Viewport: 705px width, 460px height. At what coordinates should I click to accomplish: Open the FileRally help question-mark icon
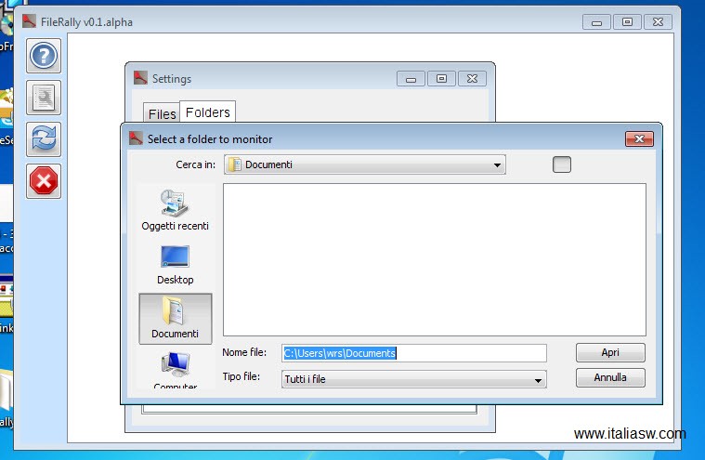point(44,56)
